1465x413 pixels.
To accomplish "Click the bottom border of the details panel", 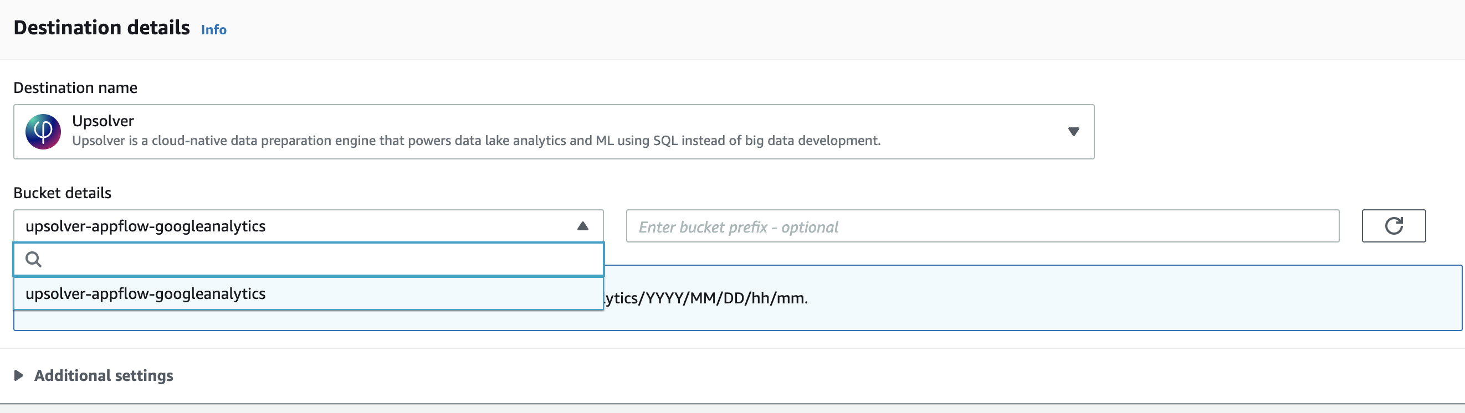I will pyautogui.click(x=732, y=404).
